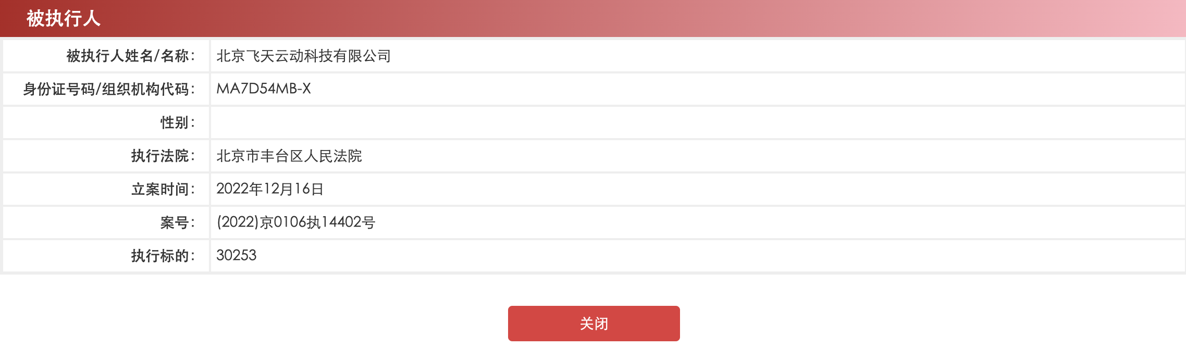Click the 执行法院 label
This screenshot has height=347, width=1186.
click(x=163, y=156)
